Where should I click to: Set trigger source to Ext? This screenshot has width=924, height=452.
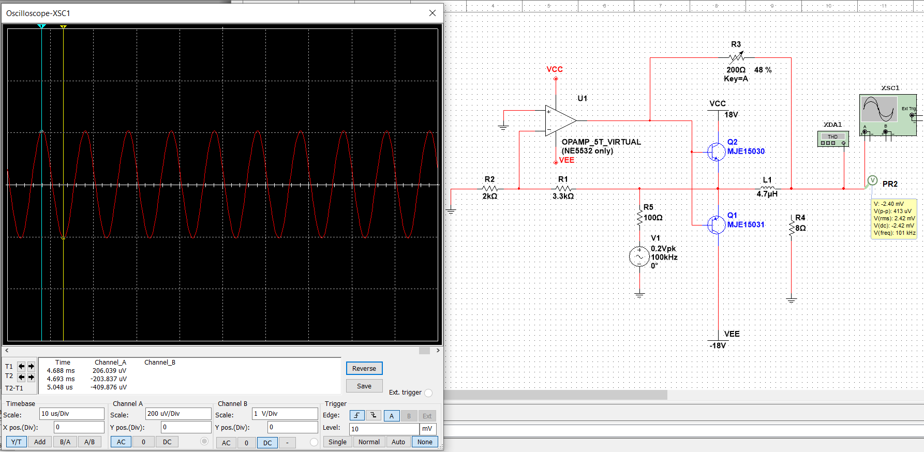(x=427, y=416)
